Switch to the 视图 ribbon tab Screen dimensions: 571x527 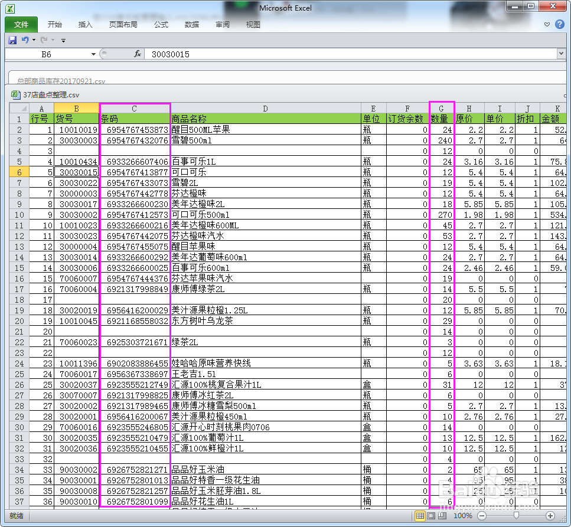pos(253,24)
